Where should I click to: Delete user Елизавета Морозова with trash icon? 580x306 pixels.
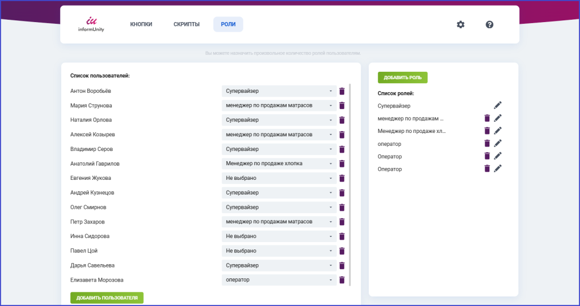click(342, 280)
